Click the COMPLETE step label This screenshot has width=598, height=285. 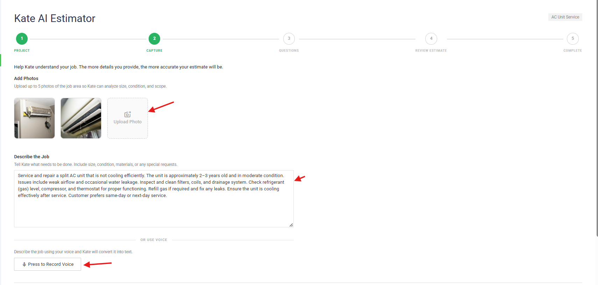click(x=572, y=51)
